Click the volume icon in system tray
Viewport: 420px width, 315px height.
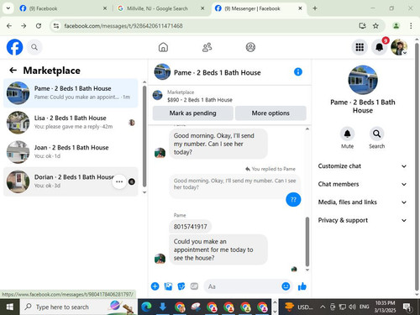point(352,307)
